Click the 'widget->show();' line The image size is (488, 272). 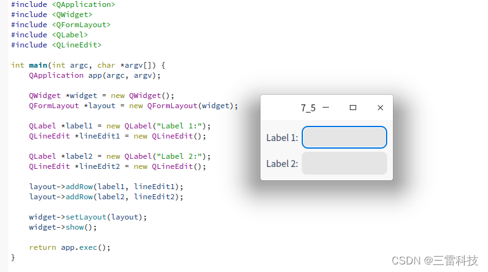click(x=63, y=227)
